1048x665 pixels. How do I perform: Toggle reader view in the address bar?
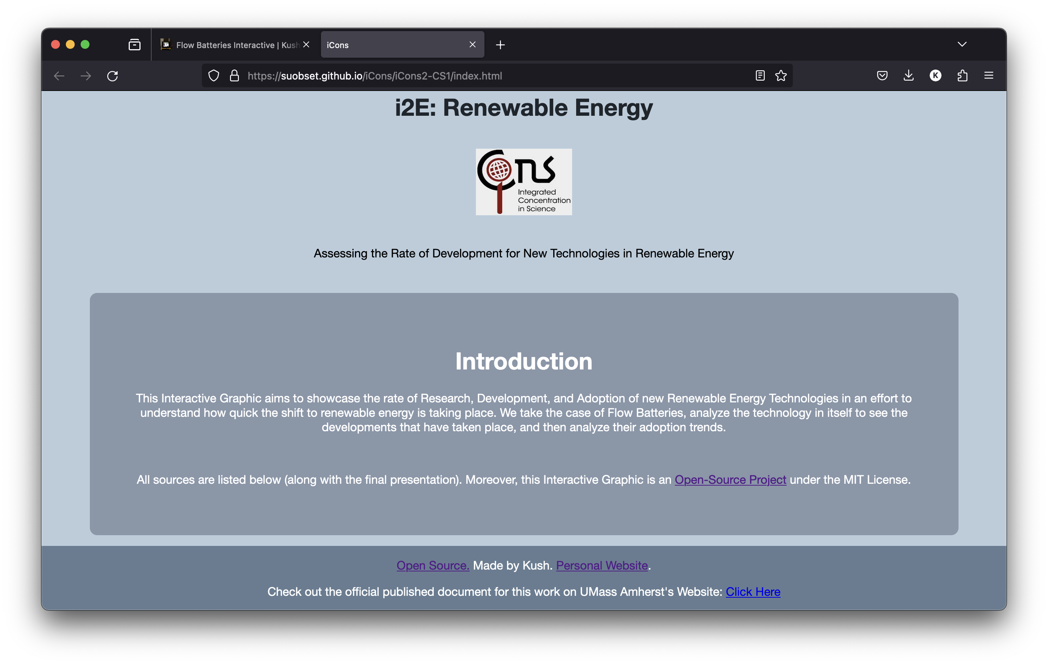click(760, 76)
